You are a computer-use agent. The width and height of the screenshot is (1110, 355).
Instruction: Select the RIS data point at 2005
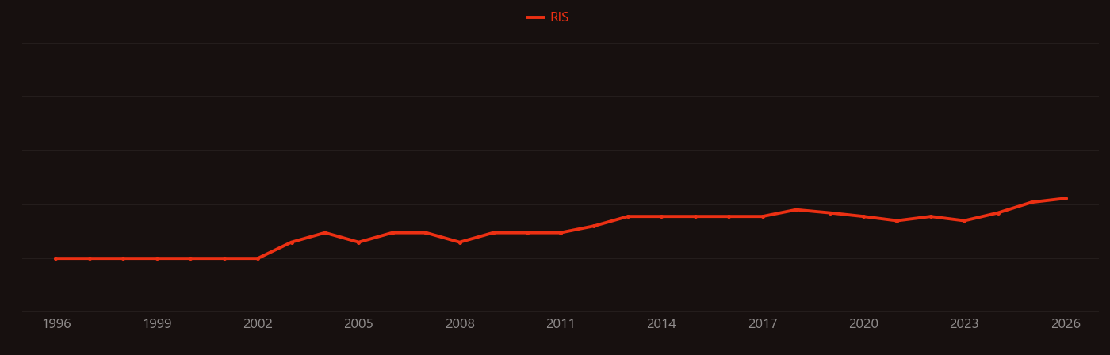(358, 242)
